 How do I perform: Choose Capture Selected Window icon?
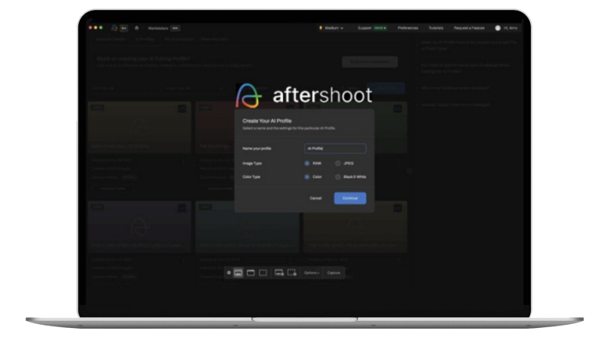(250, 273)
